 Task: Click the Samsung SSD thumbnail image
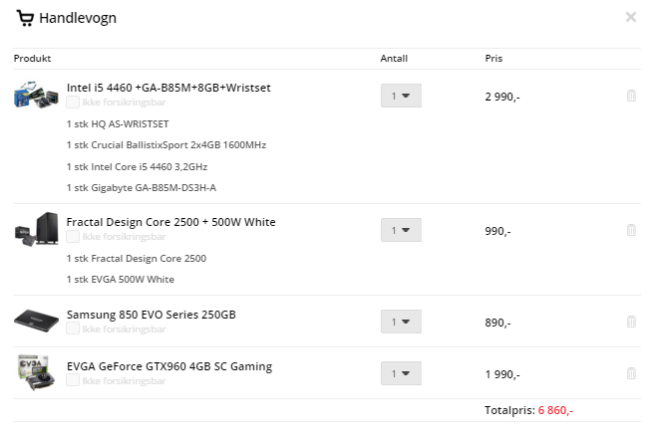[36, 321]
